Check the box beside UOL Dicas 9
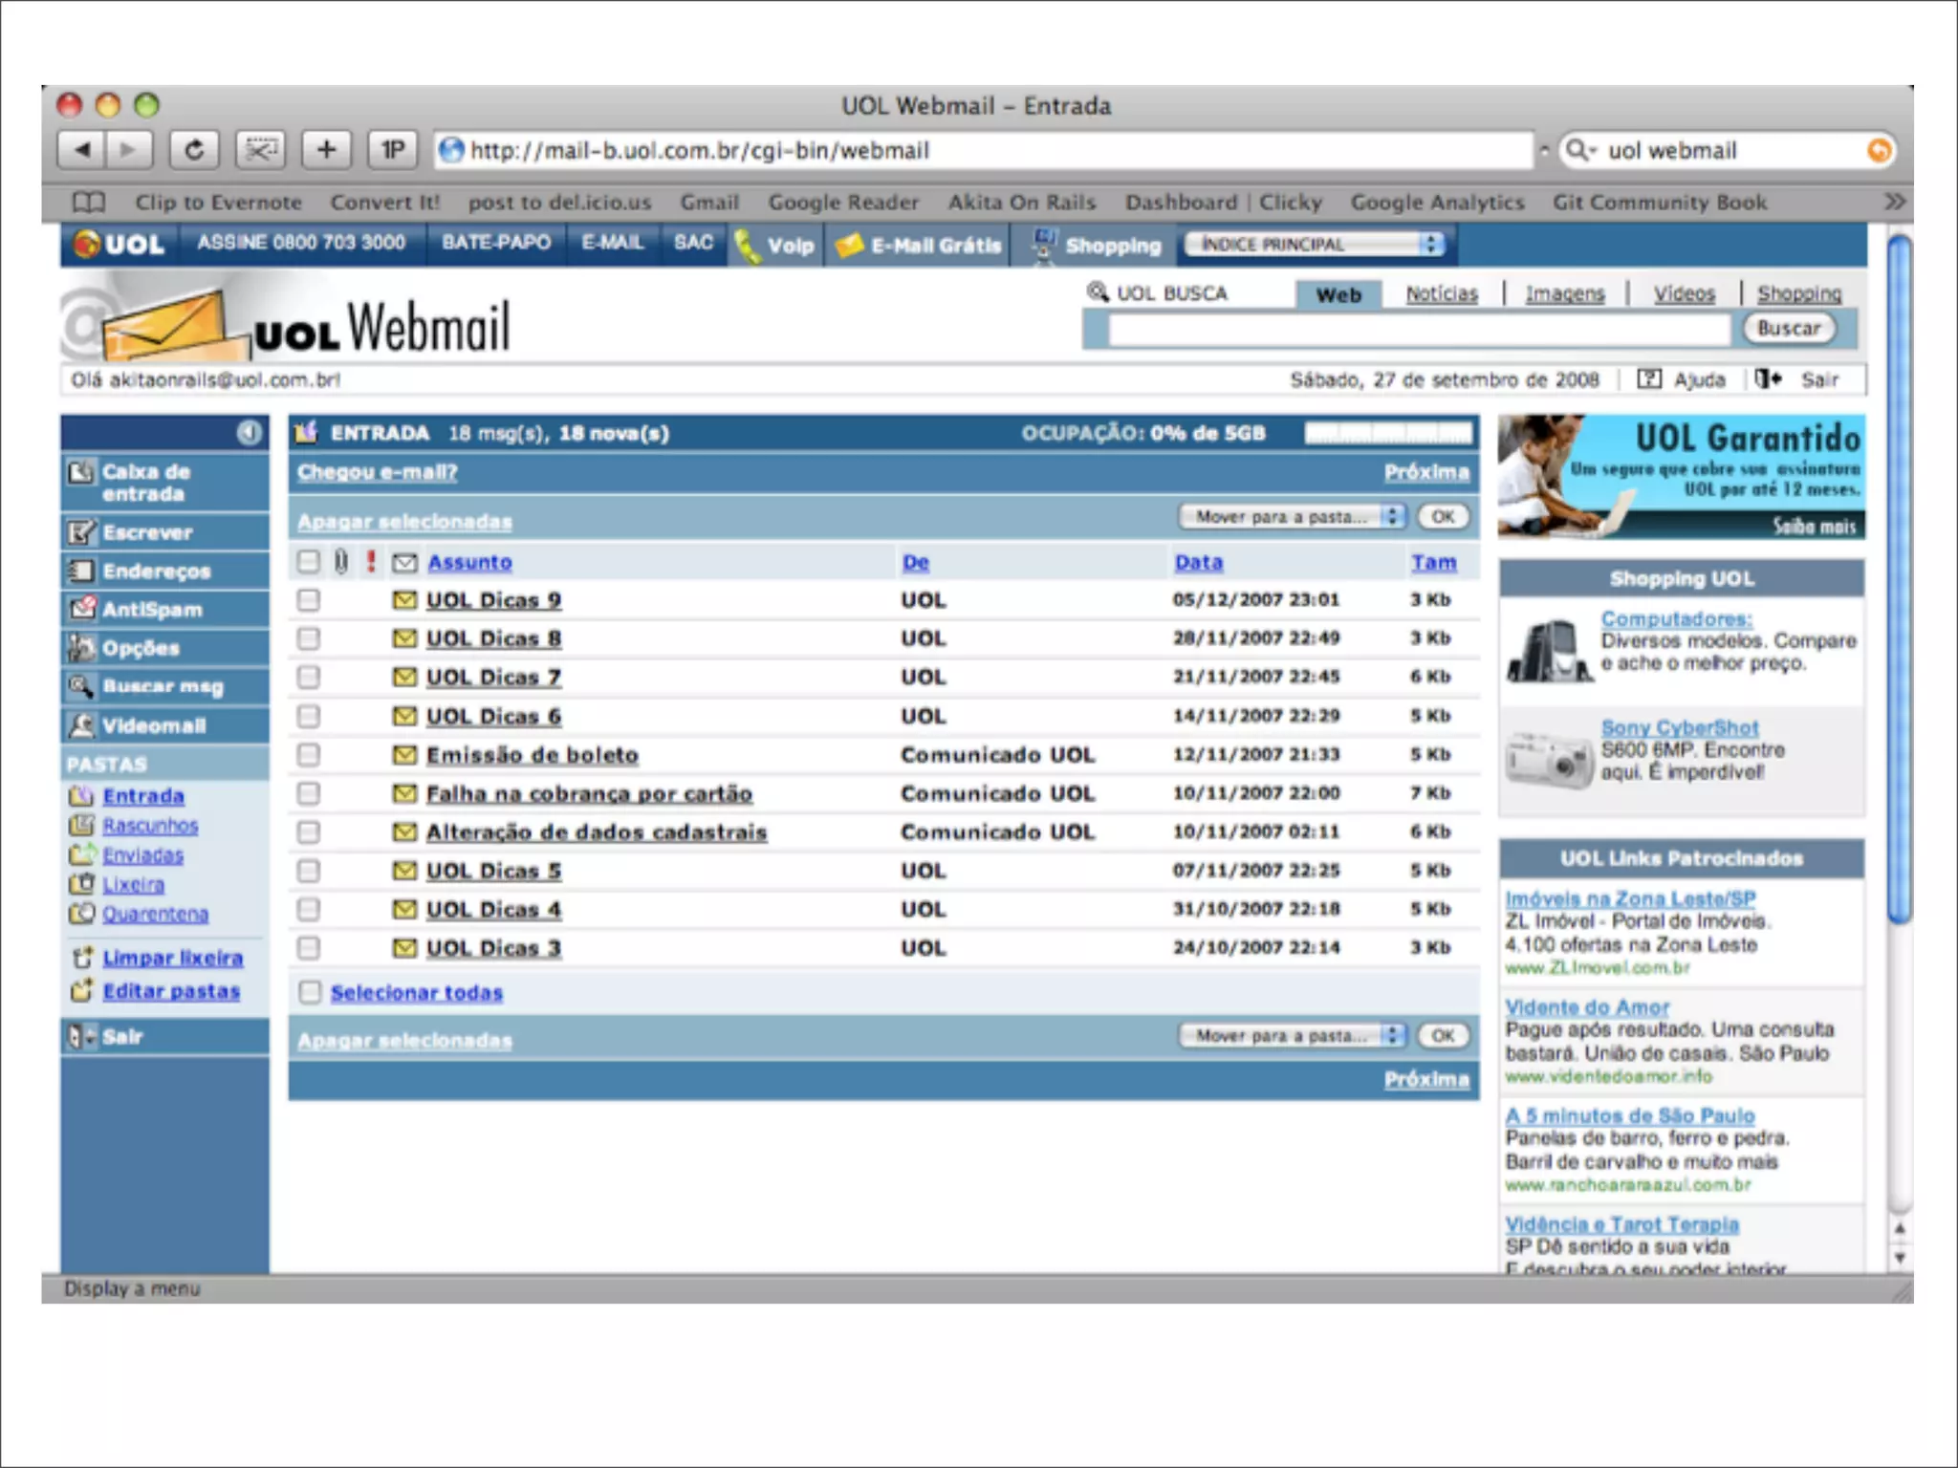Screen dimensions: 1958x1468 [x=308, y=600]
